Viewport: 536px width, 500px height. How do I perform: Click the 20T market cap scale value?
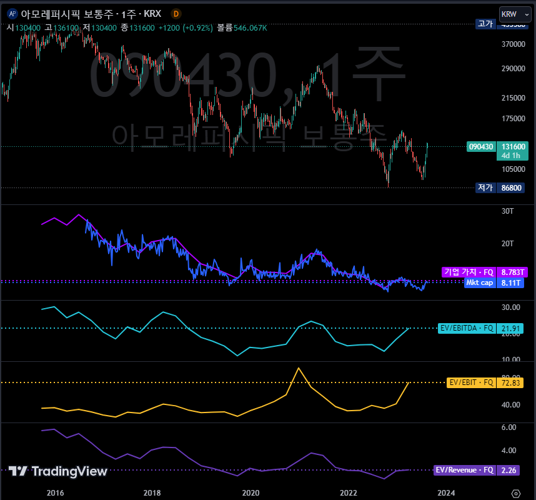(507, 244)
